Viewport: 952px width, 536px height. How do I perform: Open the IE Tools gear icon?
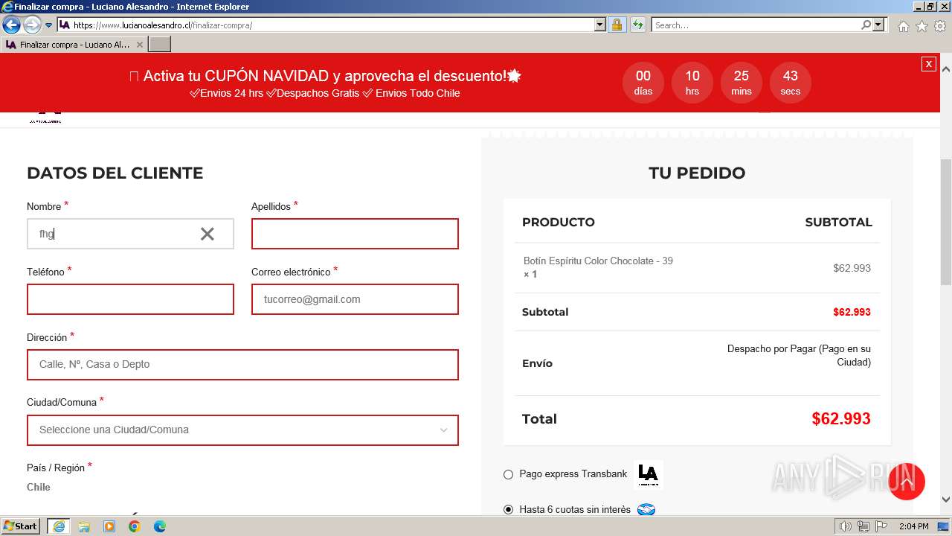coord(940,26)
